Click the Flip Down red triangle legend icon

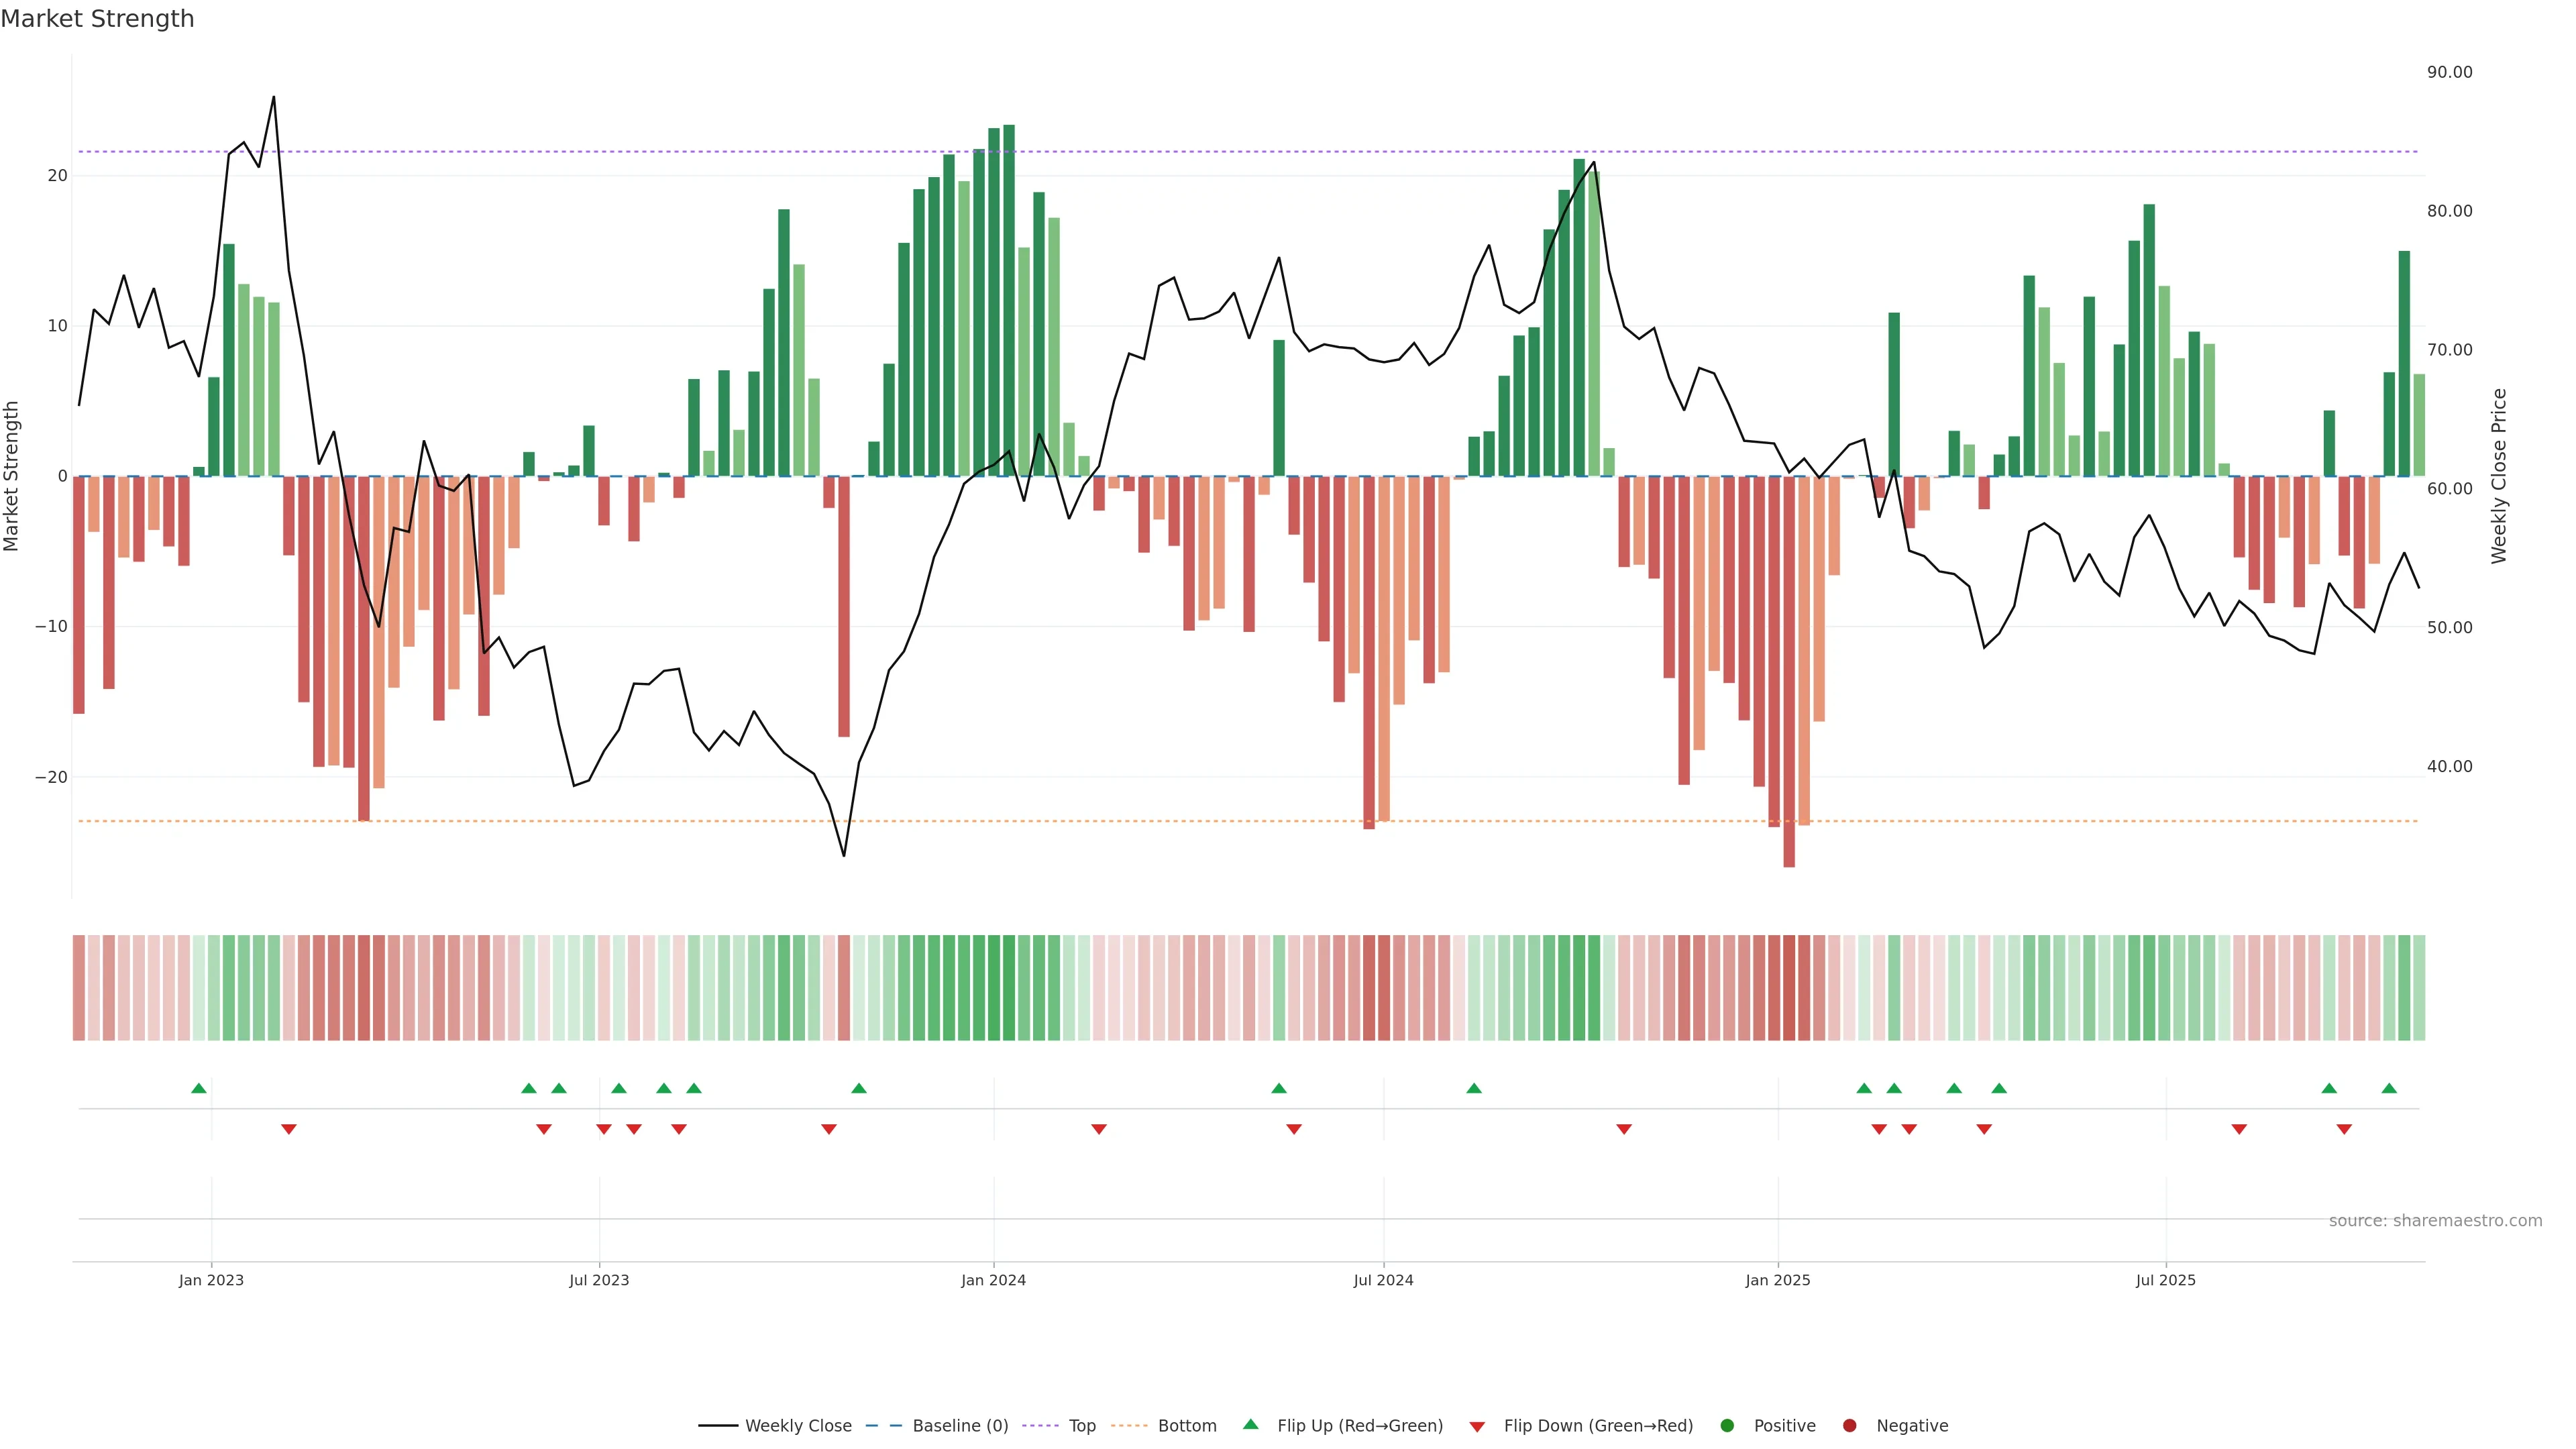[1477, 1427]
